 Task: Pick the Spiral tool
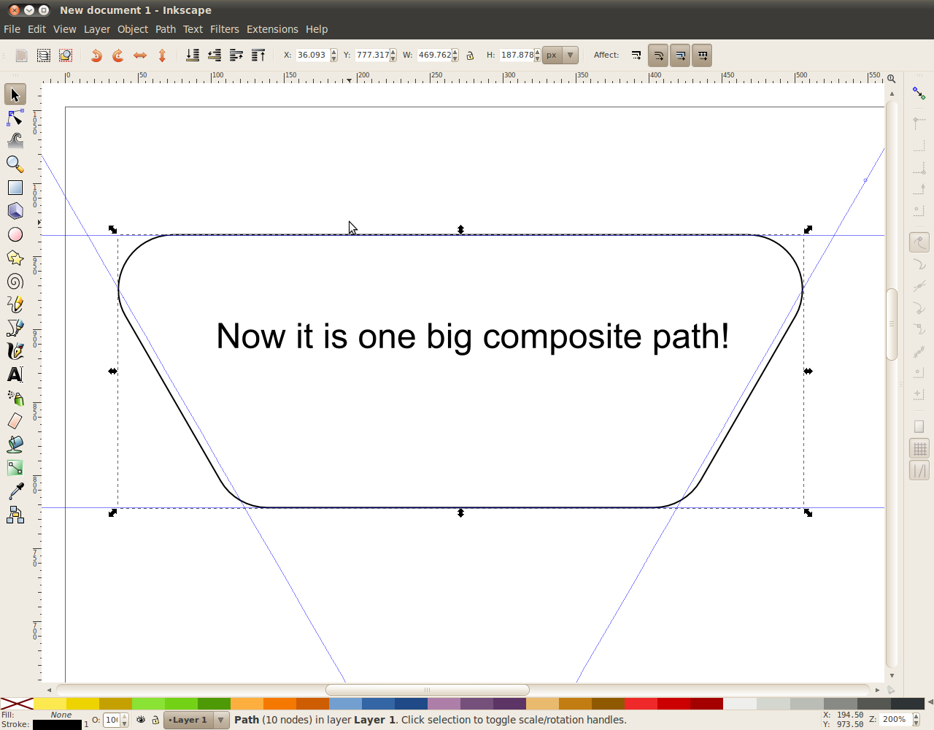[15, 281]
